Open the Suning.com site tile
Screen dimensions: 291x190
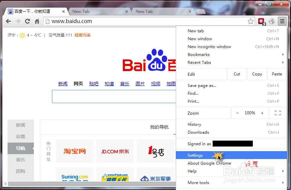point(75,175)
